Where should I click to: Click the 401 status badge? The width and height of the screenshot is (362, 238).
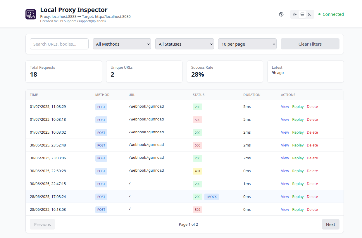pos(197,171)
